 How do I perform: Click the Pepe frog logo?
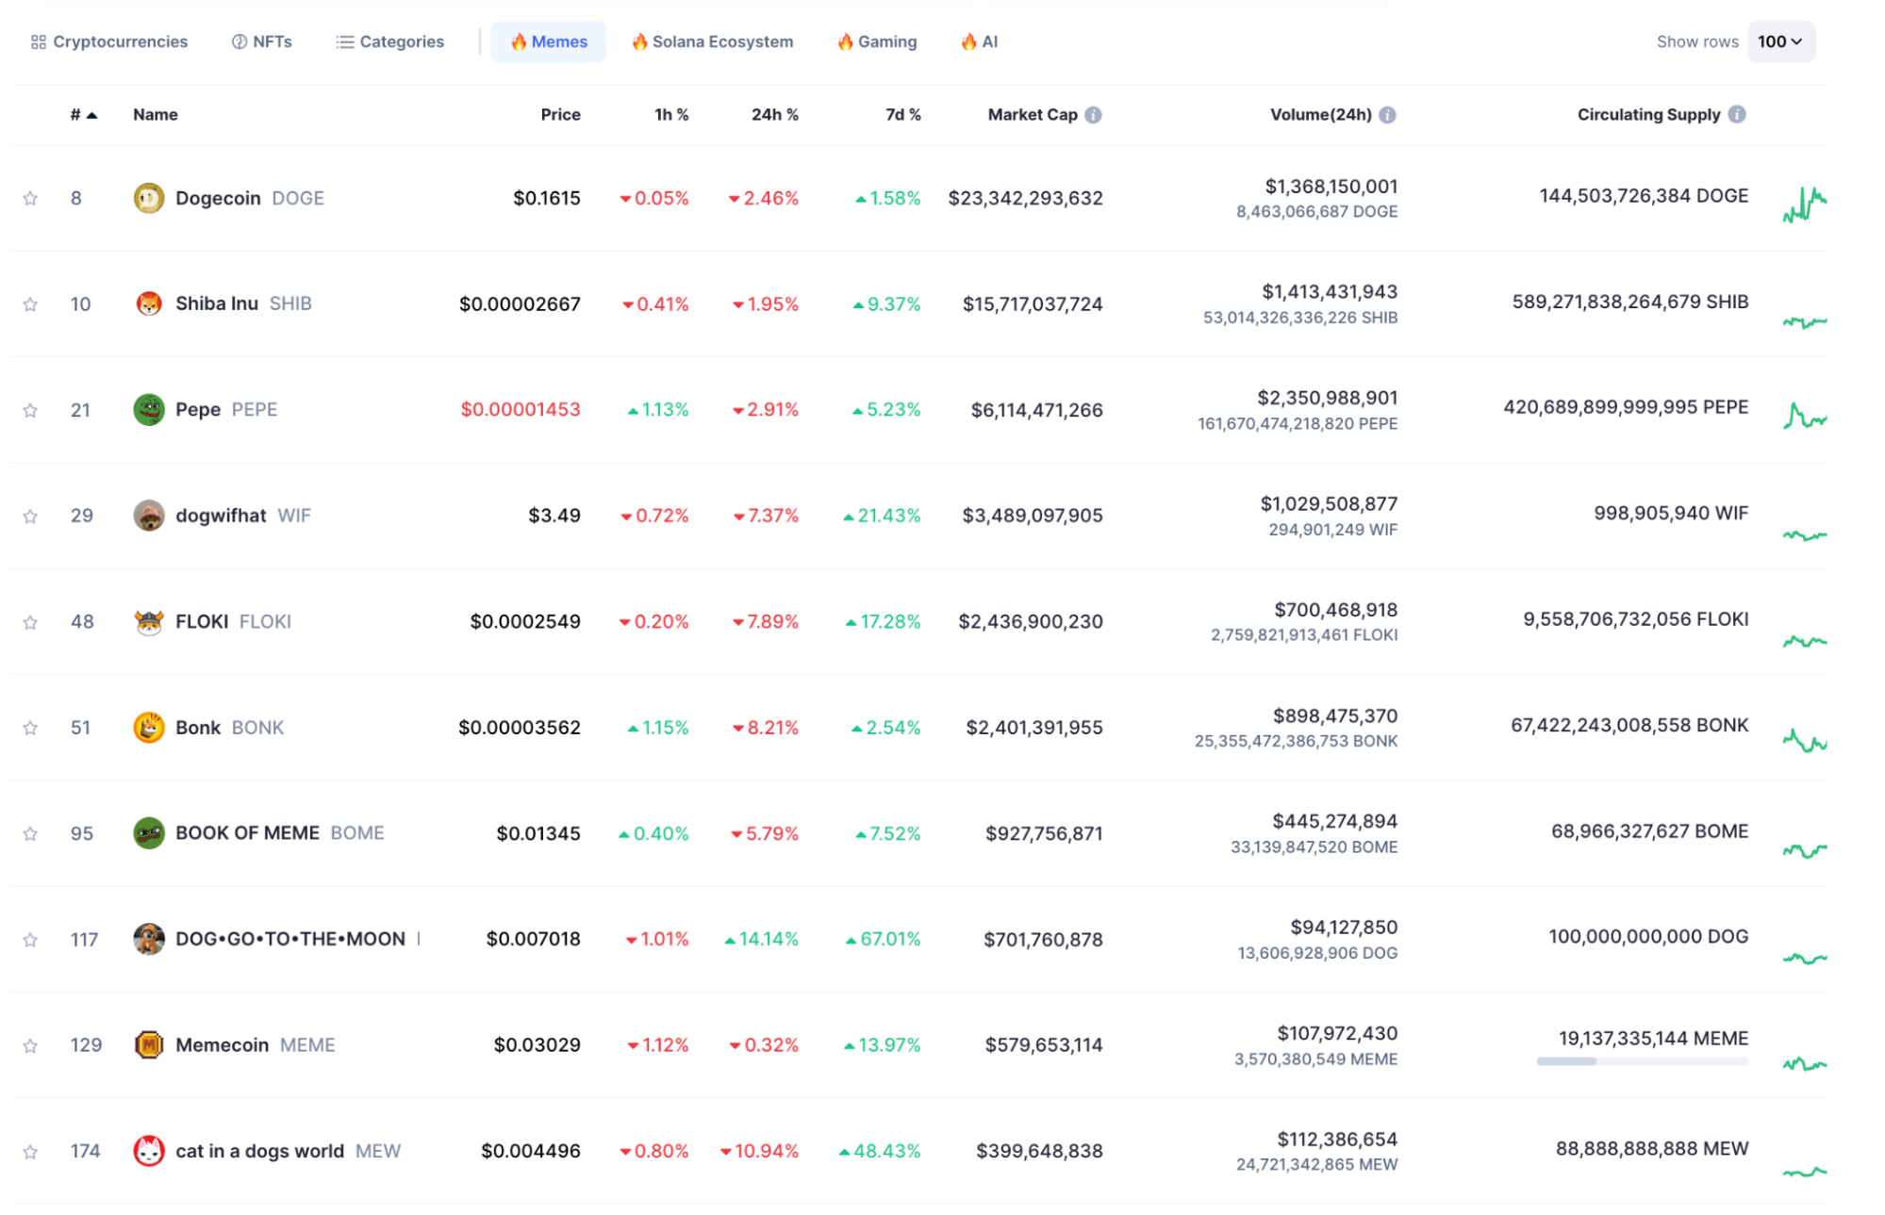click(149, 410)
